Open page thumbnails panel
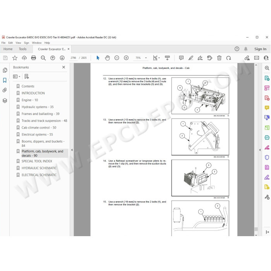Screen dimensions: 271x271 click(5, 70)
